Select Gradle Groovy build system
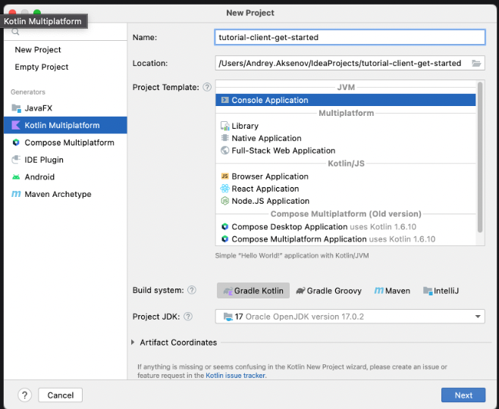 (328, 290)
